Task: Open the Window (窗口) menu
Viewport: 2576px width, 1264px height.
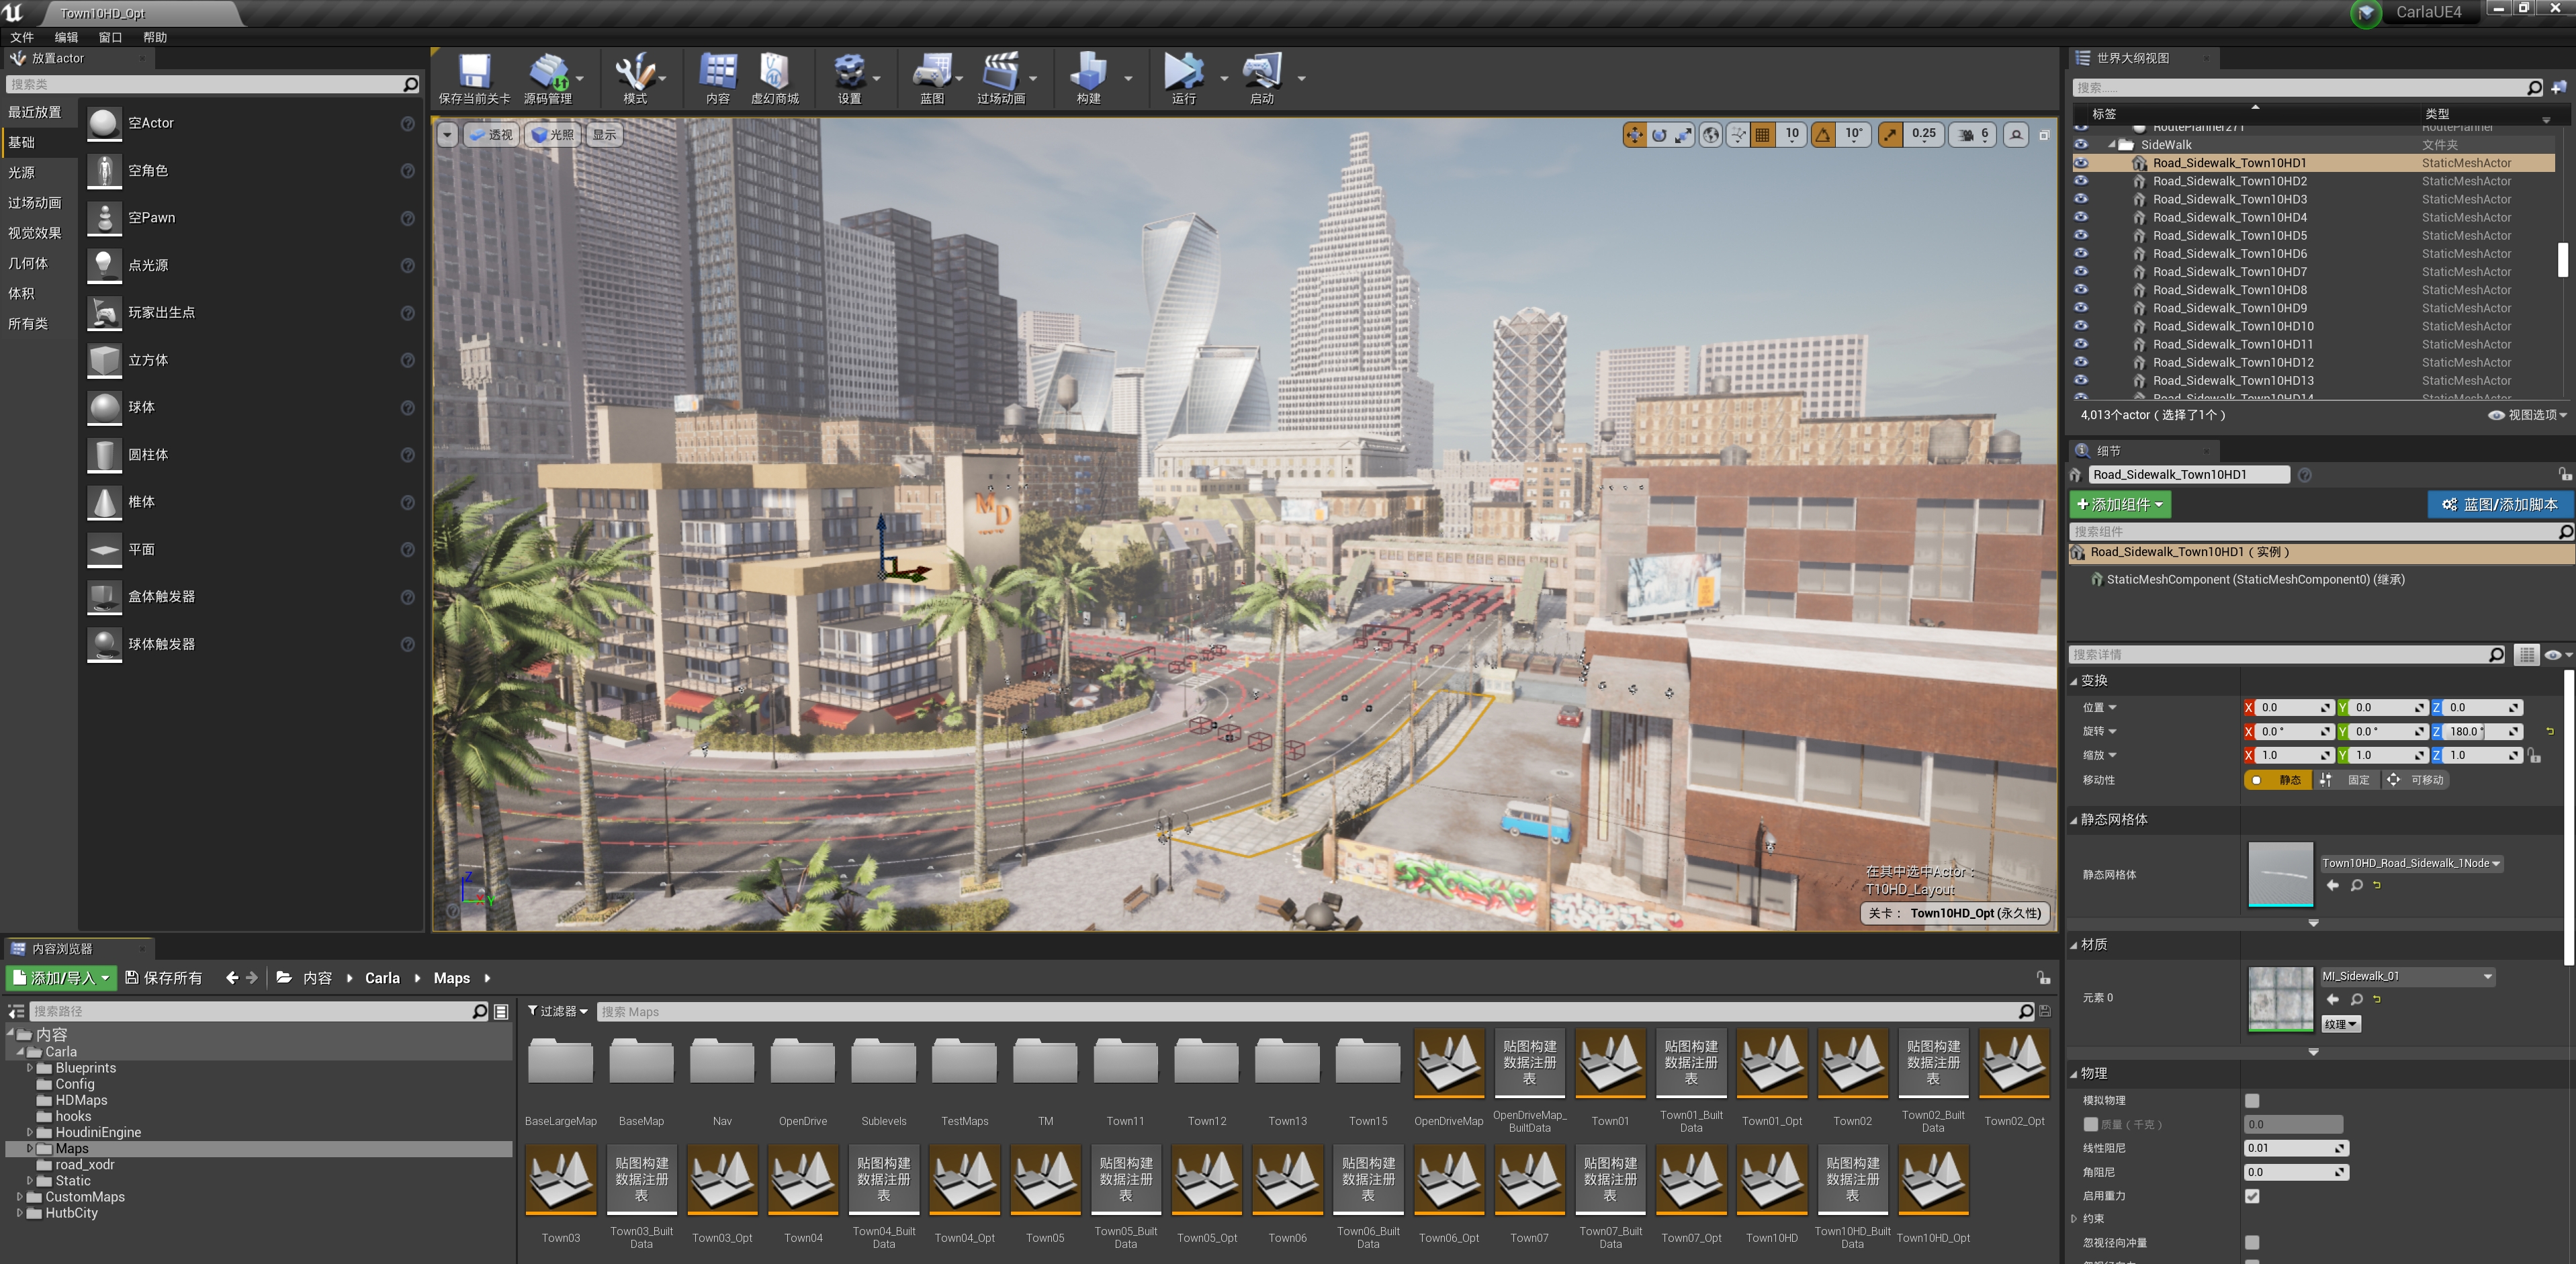Action: [x=110, y=37]
